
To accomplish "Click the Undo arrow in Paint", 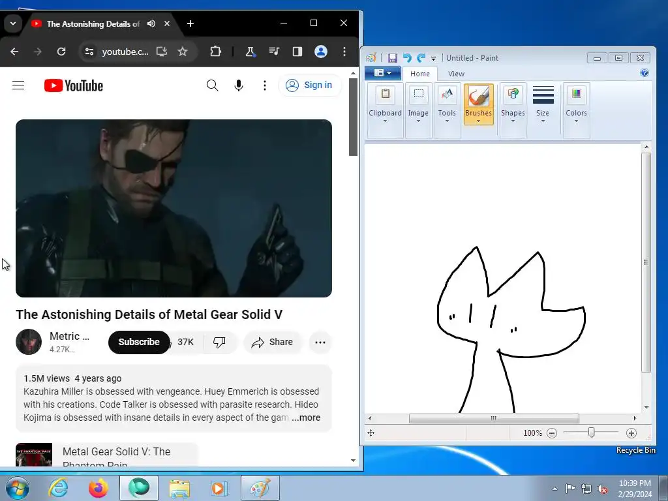I will coord(407,58).
